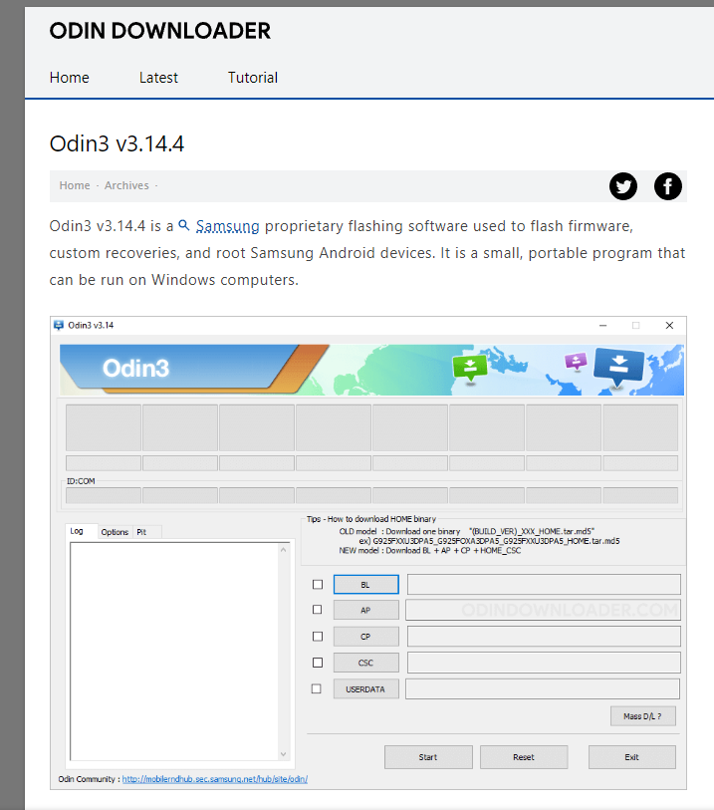
Task: Click the log scrollbar down arrow
Action: coord(283,754)
